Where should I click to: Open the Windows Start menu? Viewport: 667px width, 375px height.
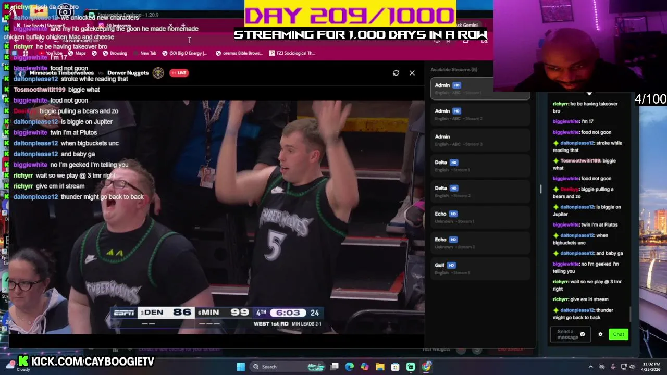click(241, 367)
